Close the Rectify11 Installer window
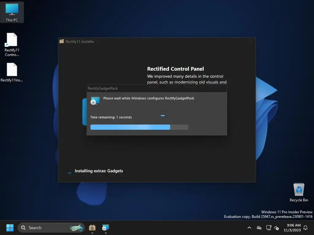The height and width of the screenshot is (235, 314). pos(251,42)
